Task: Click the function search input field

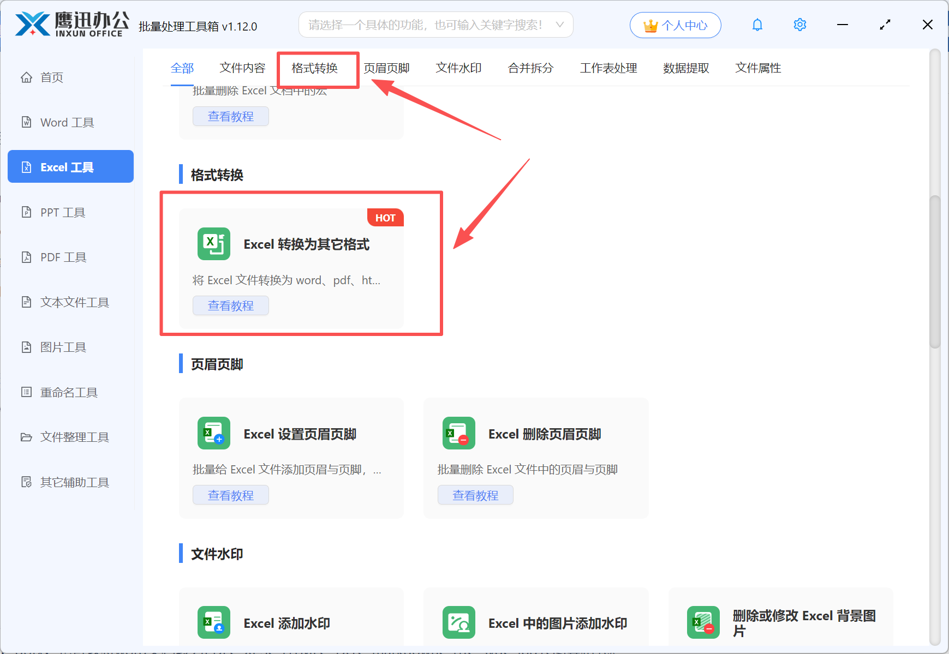Action: [x=426, y=25]
